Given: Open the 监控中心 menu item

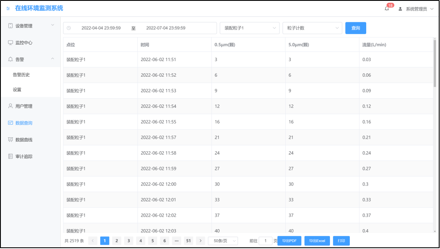Looking at the screenshot, I should click(30, 43).
